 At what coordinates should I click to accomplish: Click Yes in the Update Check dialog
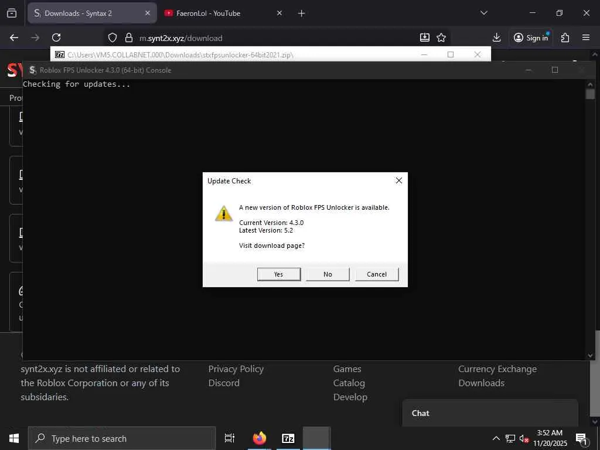278,274
